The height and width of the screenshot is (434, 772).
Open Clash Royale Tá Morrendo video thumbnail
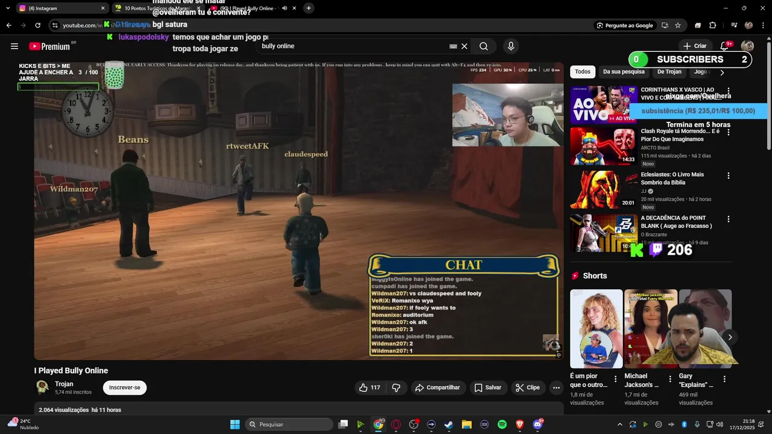coord(604,146)
